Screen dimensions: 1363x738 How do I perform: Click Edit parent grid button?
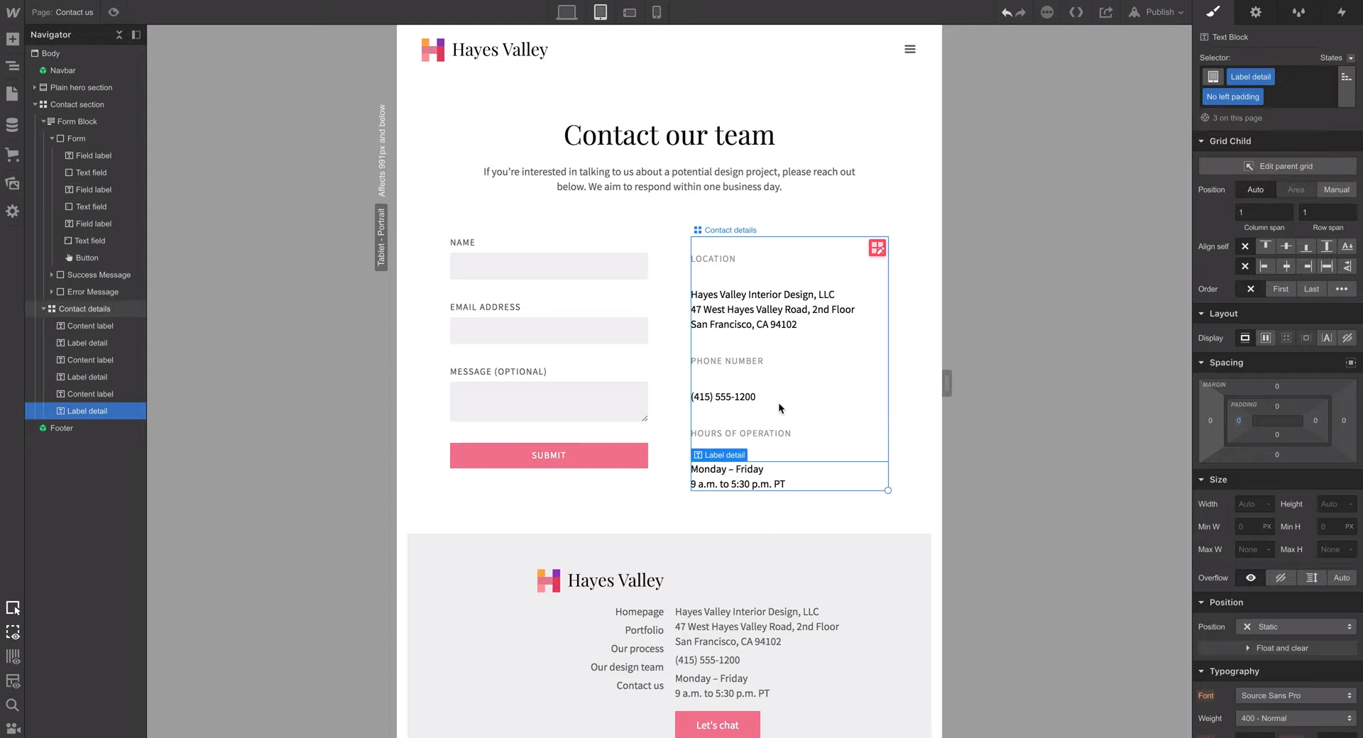(1277, 166)
